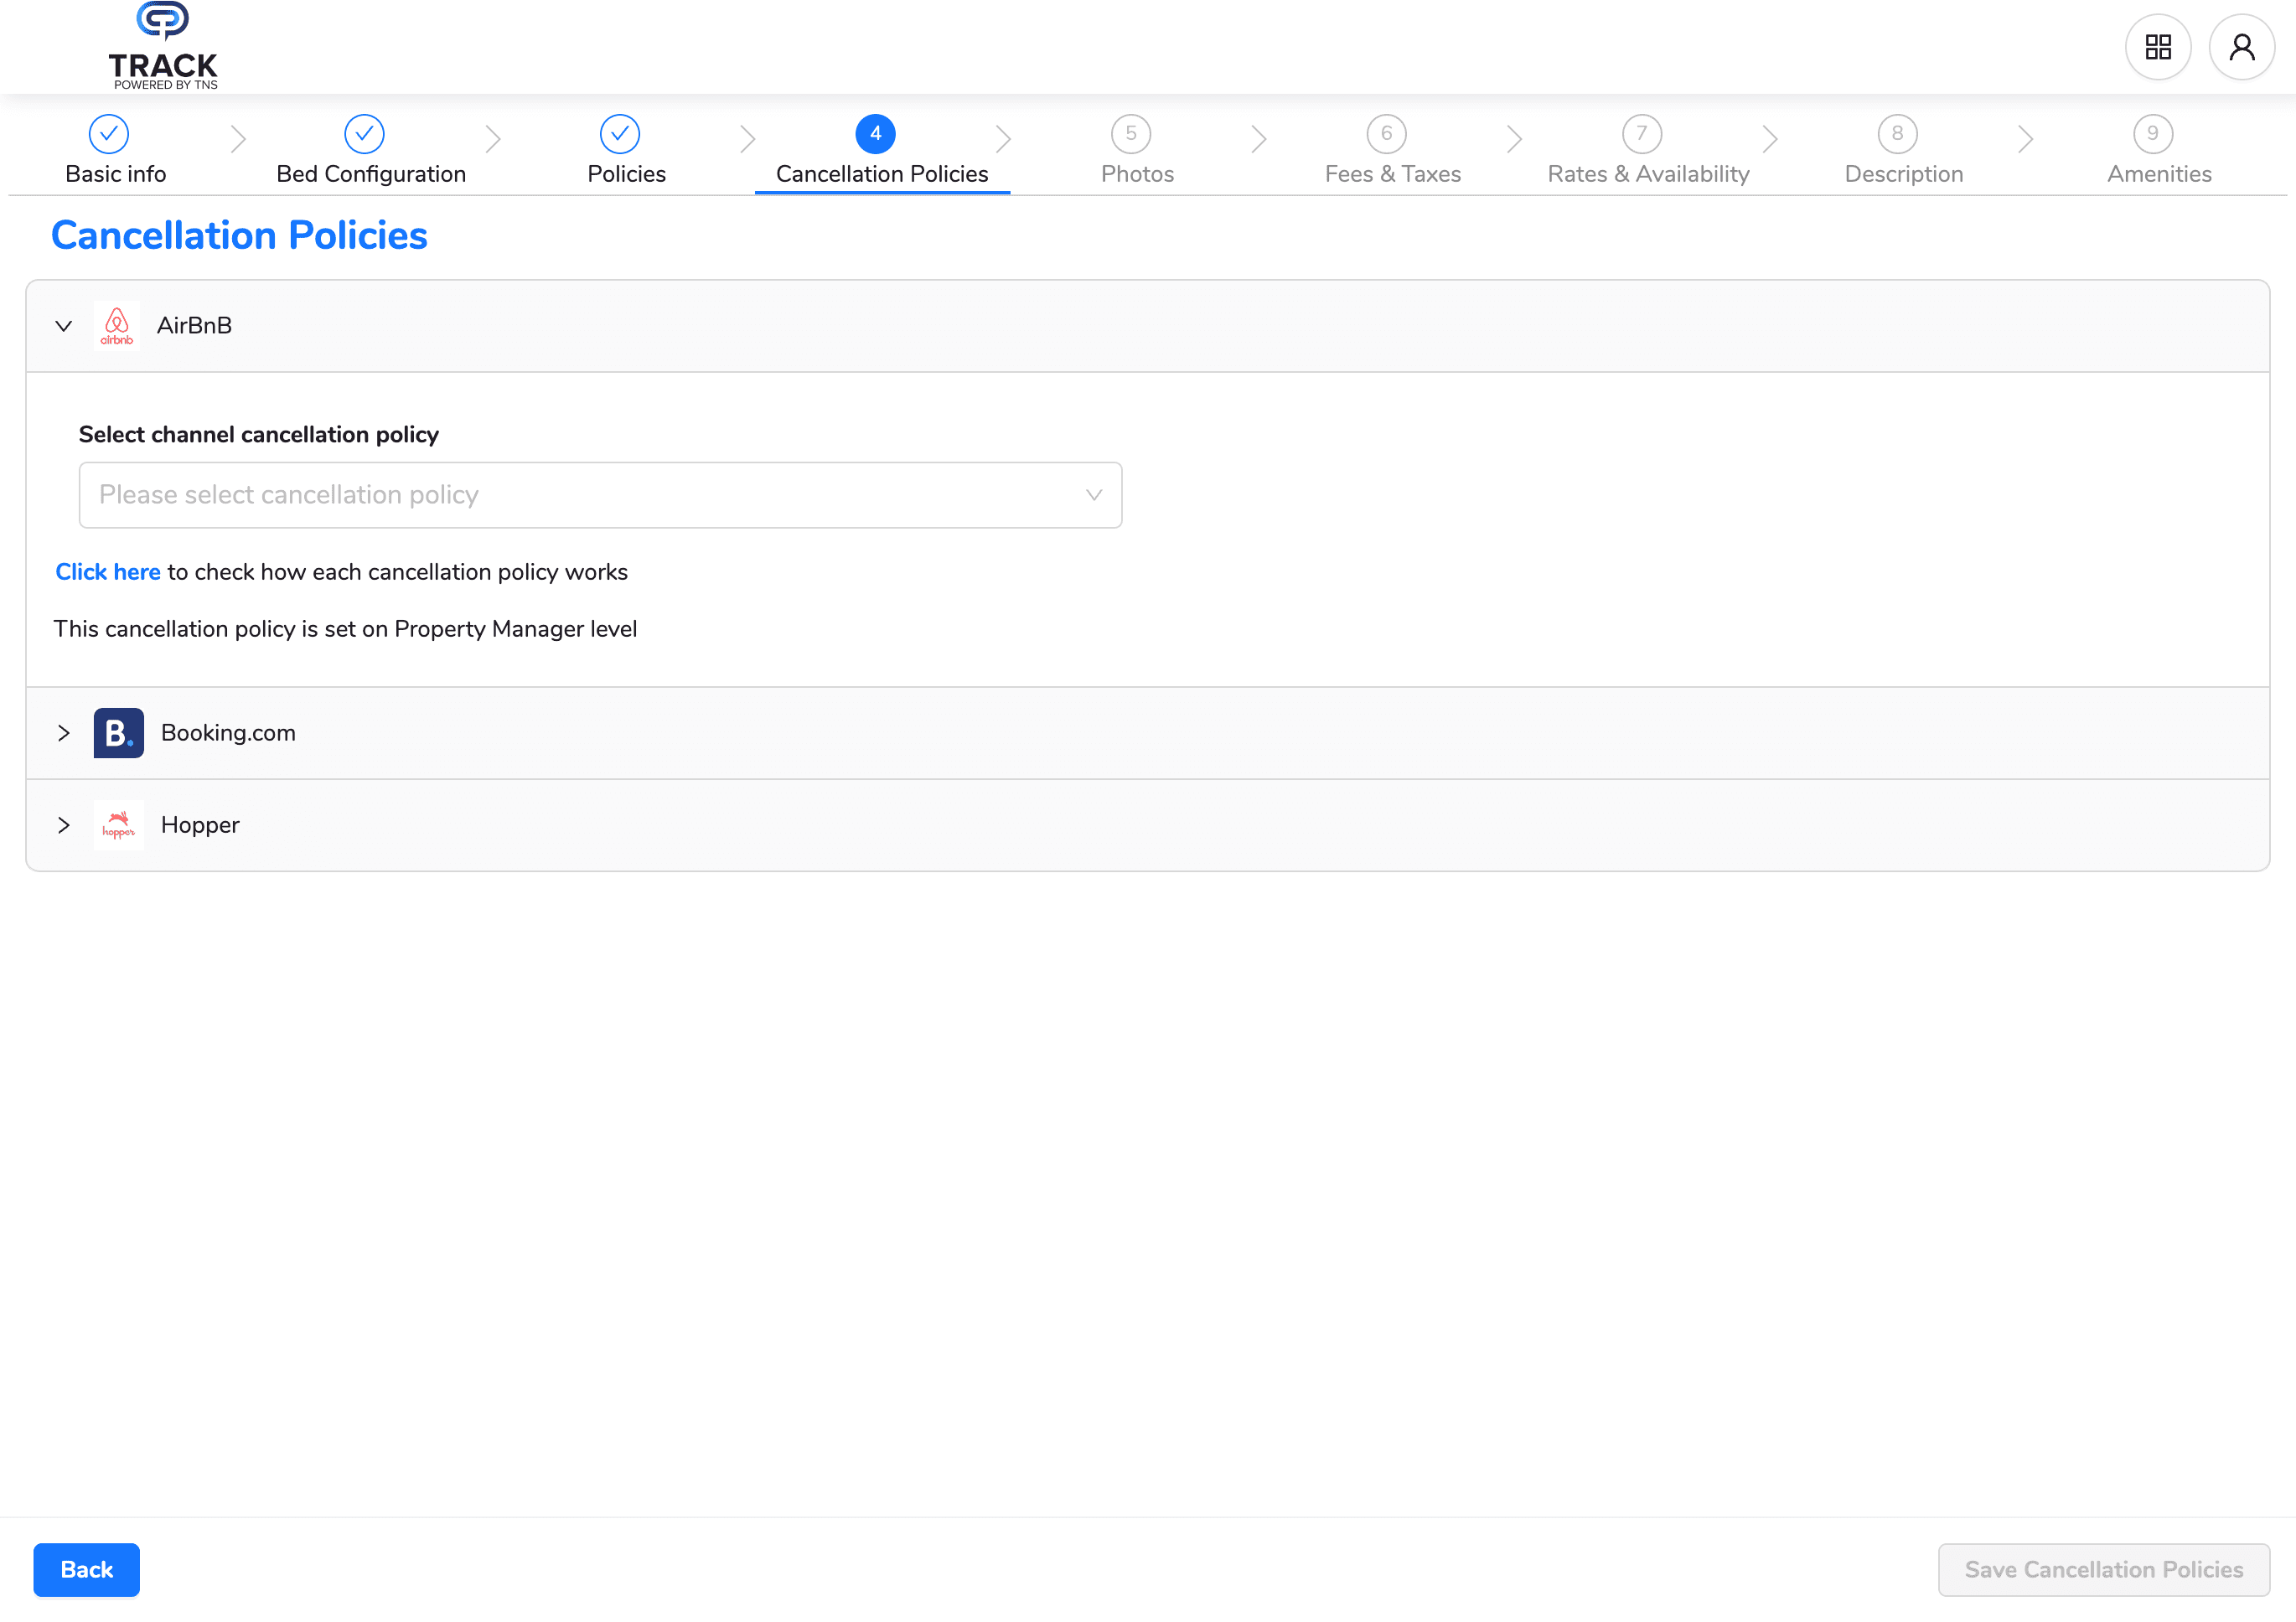Click step 6 Fees & Taxes circle

(x=1387, y=134)
